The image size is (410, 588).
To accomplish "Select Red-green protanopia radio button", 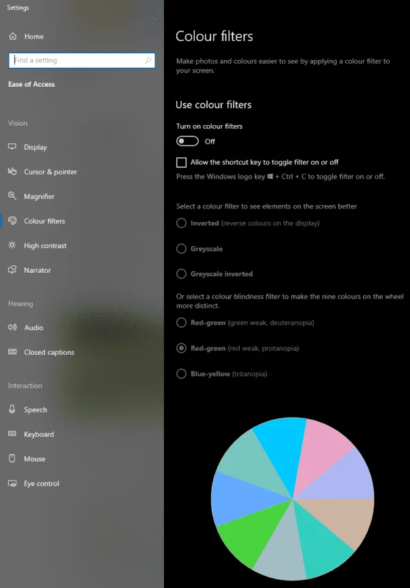I will pos(181,348).
